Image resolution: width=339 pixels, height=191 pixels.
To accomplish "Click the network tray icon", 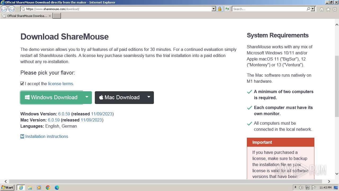I will pos(307,188).
